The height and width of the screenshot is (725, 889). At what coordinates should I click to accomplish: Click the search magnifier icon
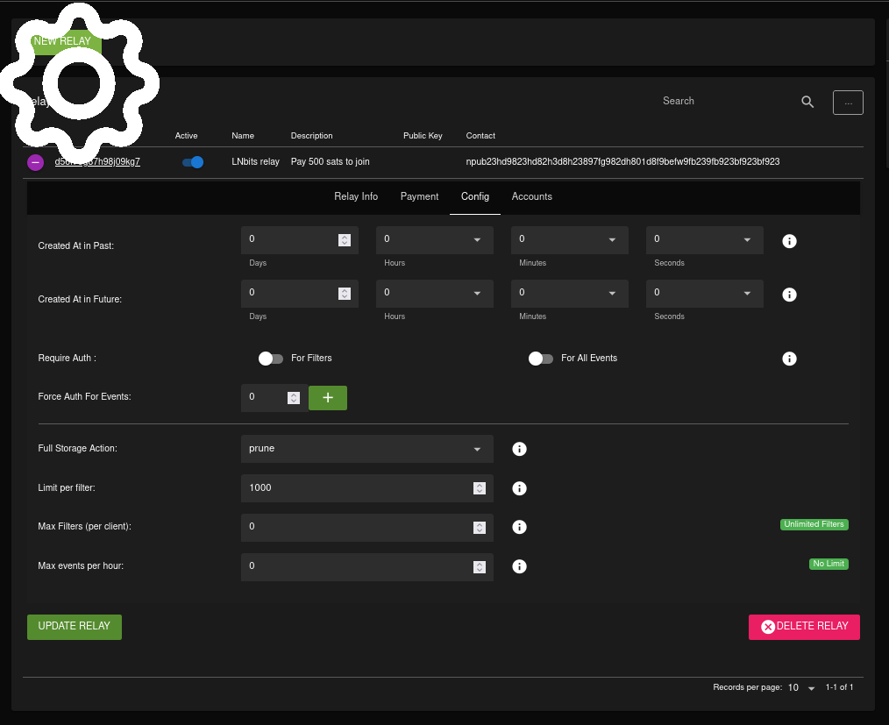(807, 102)
